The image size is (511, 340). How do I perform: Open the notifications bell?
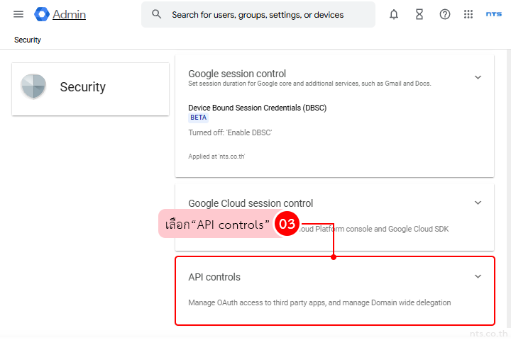click(x=394, y=14)
